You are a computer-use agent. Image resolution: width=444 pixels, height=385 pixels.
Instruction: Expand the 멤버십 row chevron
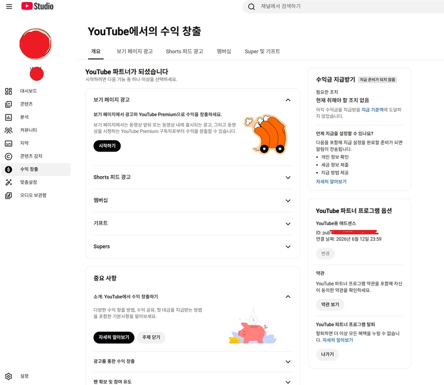click(x=288, y=201)
